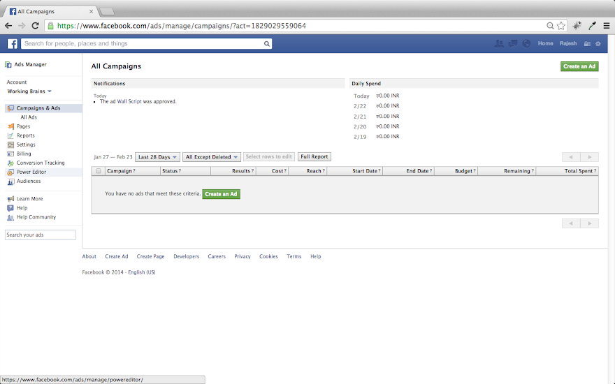Image resolution: width=615 pixels, height=384 pixels.
Task: Click the eyedropper extension icon
Action: 592,26
